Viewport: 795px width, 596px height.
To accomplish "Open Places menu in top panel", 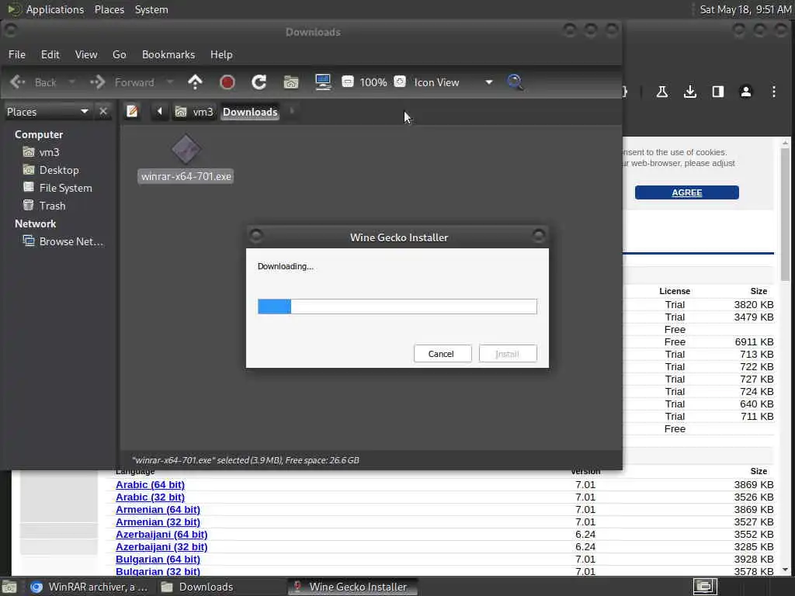I will (x=109, y=9).
